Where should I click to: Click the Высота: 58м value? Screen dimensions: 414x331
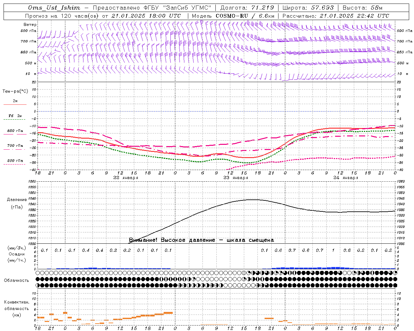(x=362, y=8)
